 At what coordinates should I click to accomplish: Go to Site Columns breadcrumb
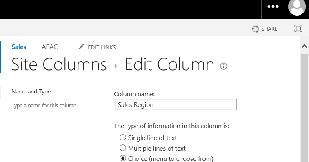tap(59, 64)
